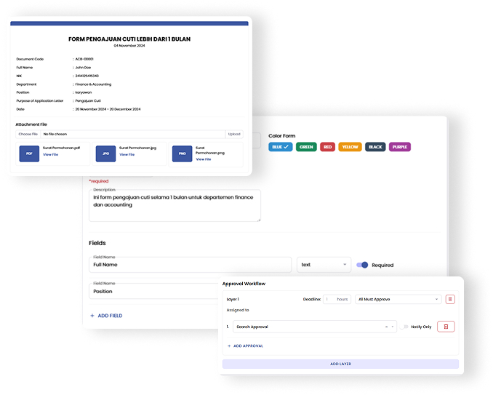Click the JPG file icon
This screenshot has height=395, width=493.
(x=105, y=153)
